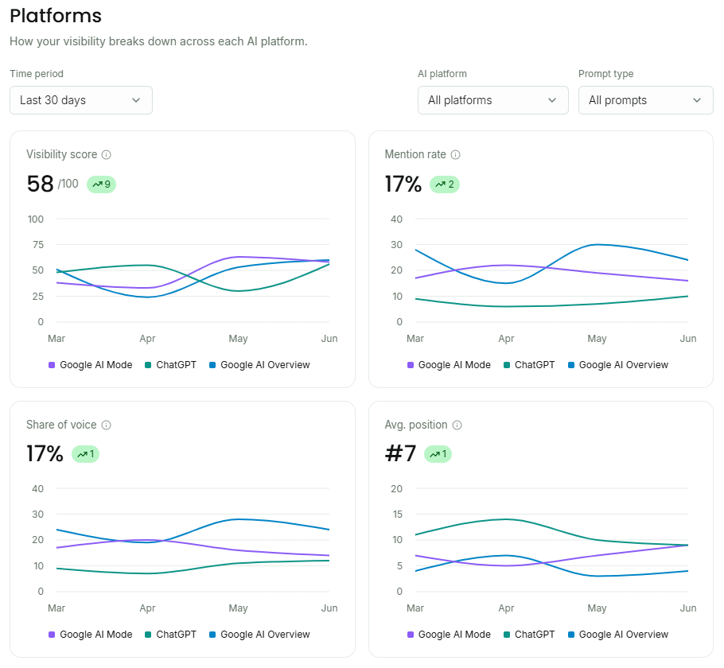Click the info icon next to Avg. position
Image resolution: width=724 pixels, height=668 pixels.
(457, 425)
